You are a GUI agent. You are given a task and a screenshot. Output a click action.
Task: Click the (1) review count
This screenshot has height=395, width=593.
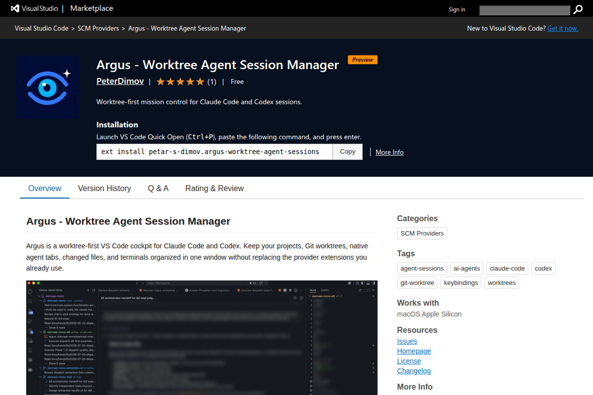[x=212, y=81]
